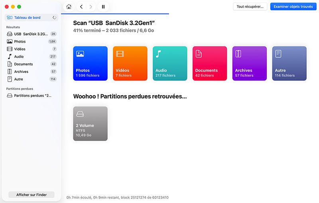
Task: Select Photos in the sidebar results
Action: coord(32,41)
